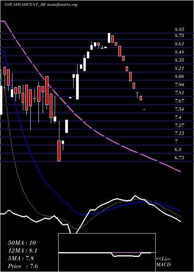Click the 8.08 price axis label

pos(179,77)
